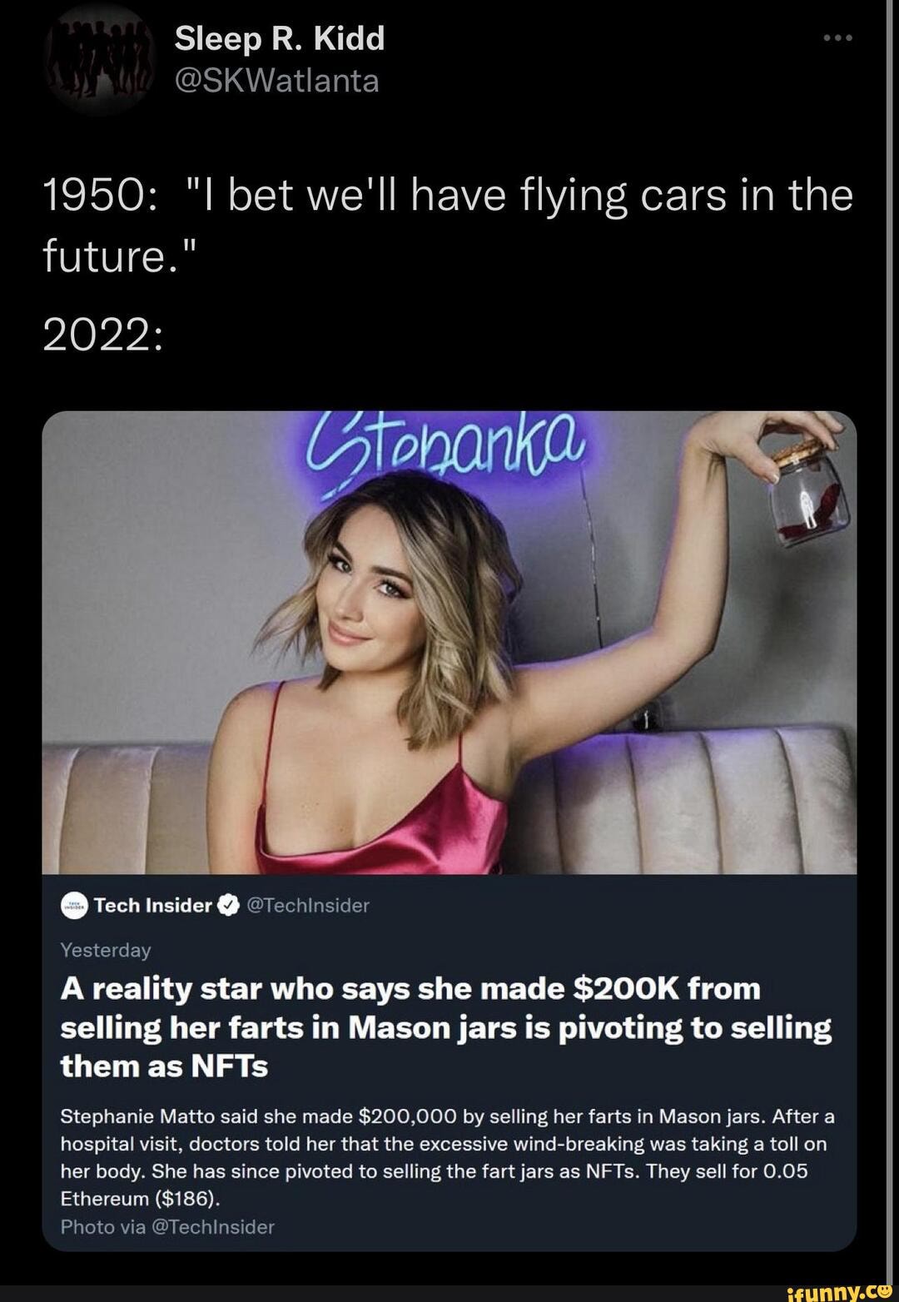Click the headline about selling farts as NFTs

pos(446,1027)
